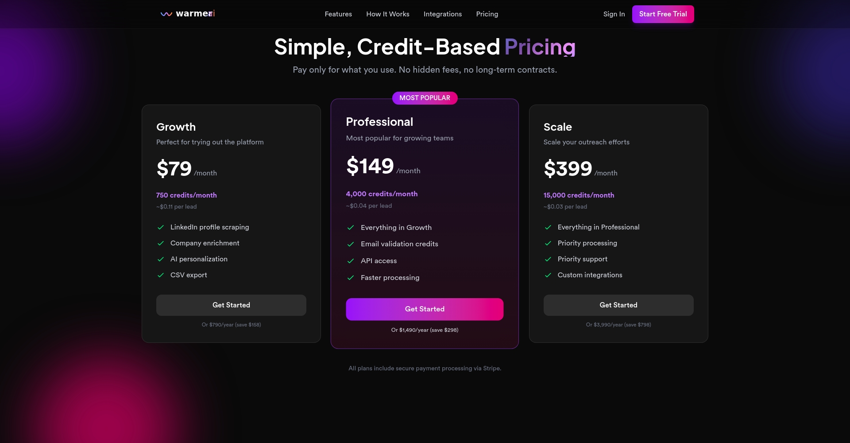Click checkmark next to Priority processing
Image resolution: width=850 pixels, height=443 pixels.
[548, 243]
